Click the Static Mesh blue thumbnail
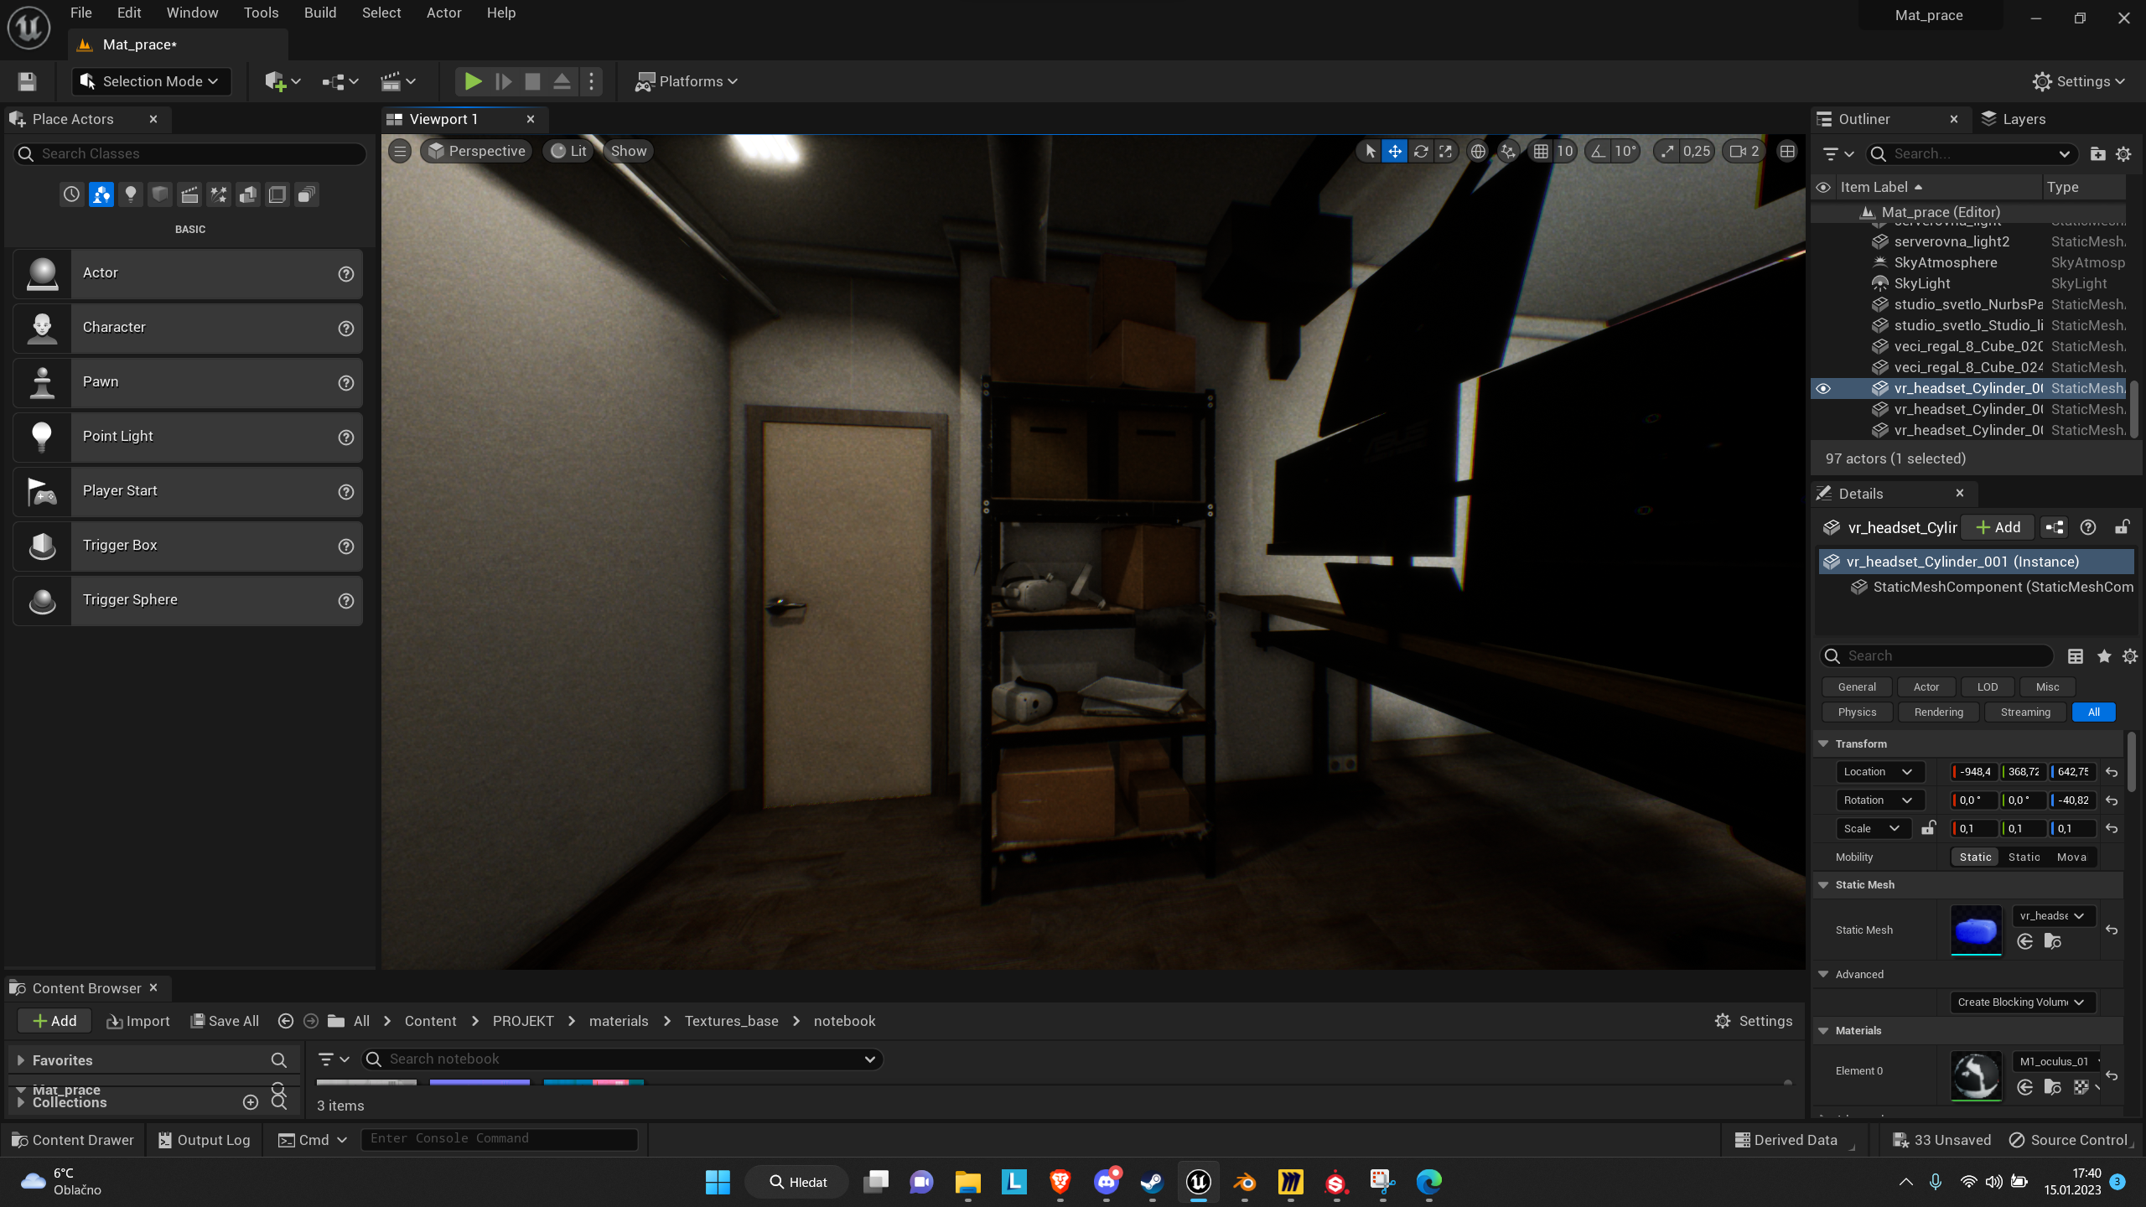 1976,930
